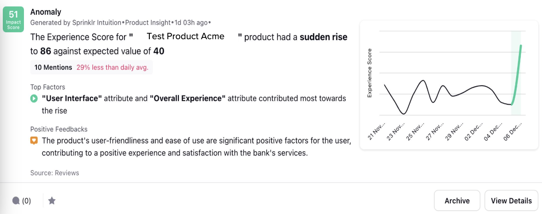Click the 29% less than daily avg text
This screenshot has height=214, width=542.
point(112,67)
